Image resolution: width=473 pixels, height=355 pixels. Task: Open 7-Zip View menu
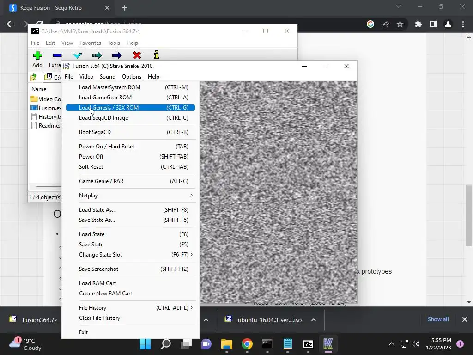tap(67, 43)
